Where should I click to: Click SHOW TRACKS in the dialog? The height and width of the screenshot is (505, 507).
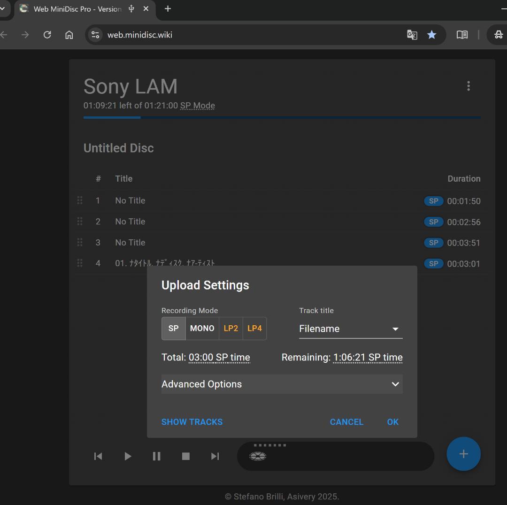pos(192,422)
